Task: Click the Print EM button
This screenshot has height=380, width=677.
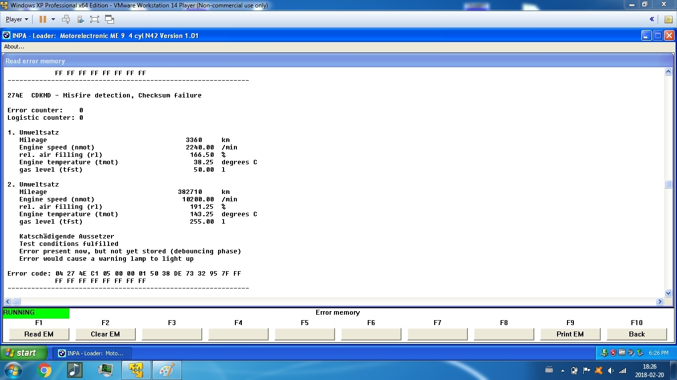Action: (x=570, y=334)
